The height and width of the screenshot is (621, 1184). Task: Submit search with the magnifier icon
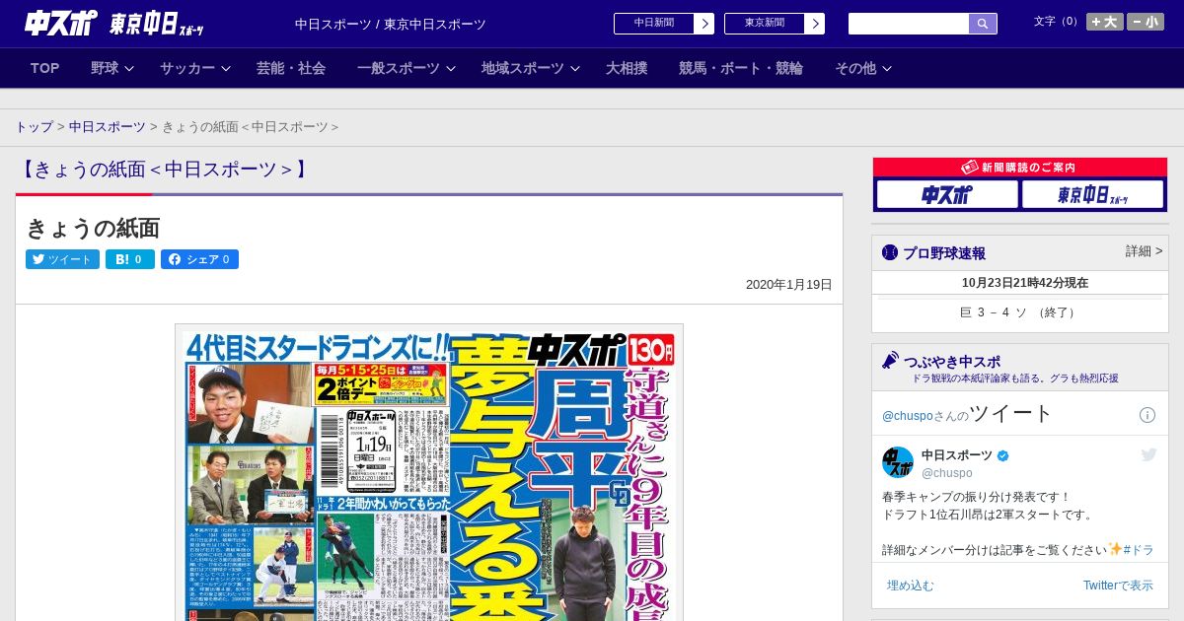(983, 24)
